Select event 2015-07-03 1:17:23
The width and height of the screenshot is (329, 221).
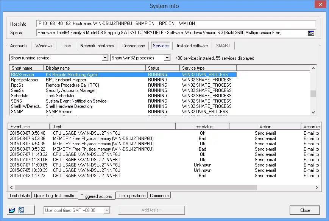164,176
